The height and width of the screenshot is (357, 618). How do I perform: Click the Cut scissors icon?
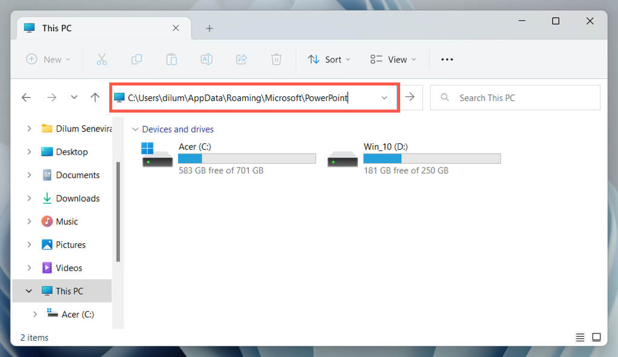pos(101,60)
